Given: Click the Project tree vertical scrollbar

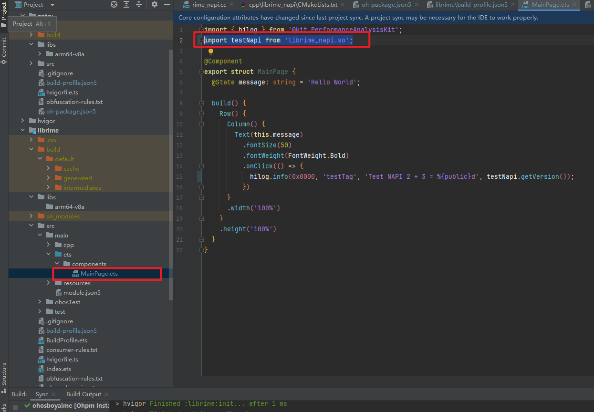Looking at the screenshot, I should (171, 174).
